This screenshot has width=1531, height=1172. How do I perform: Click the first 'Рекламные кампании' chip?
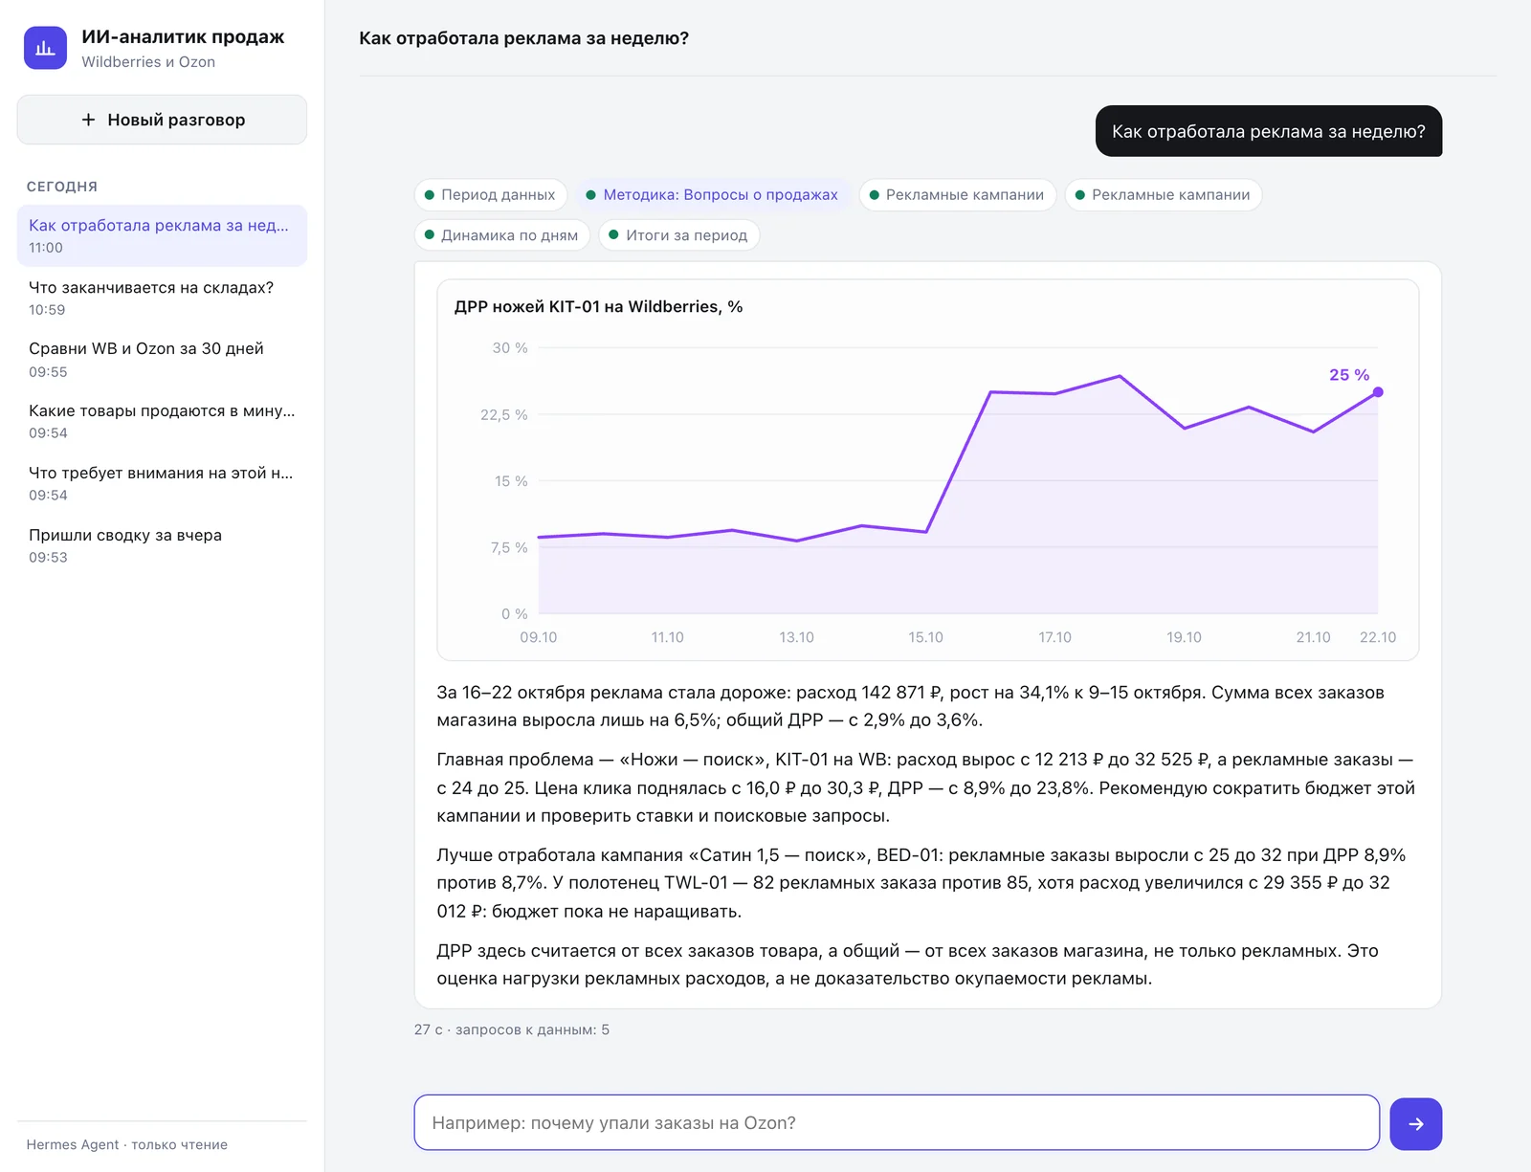pyautogui.click(x=957, y=195)
